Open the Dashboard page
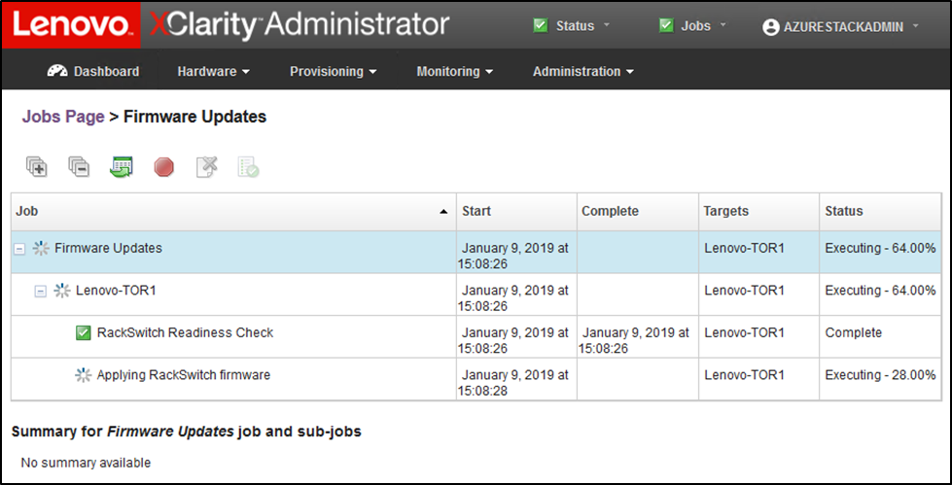This screenshot has width=952, height=485. (x=93, y=71)
